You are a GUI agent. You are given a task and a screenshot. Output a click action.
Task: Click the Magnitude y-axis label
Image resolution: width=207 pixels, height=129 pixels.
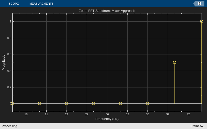(4, 62)
